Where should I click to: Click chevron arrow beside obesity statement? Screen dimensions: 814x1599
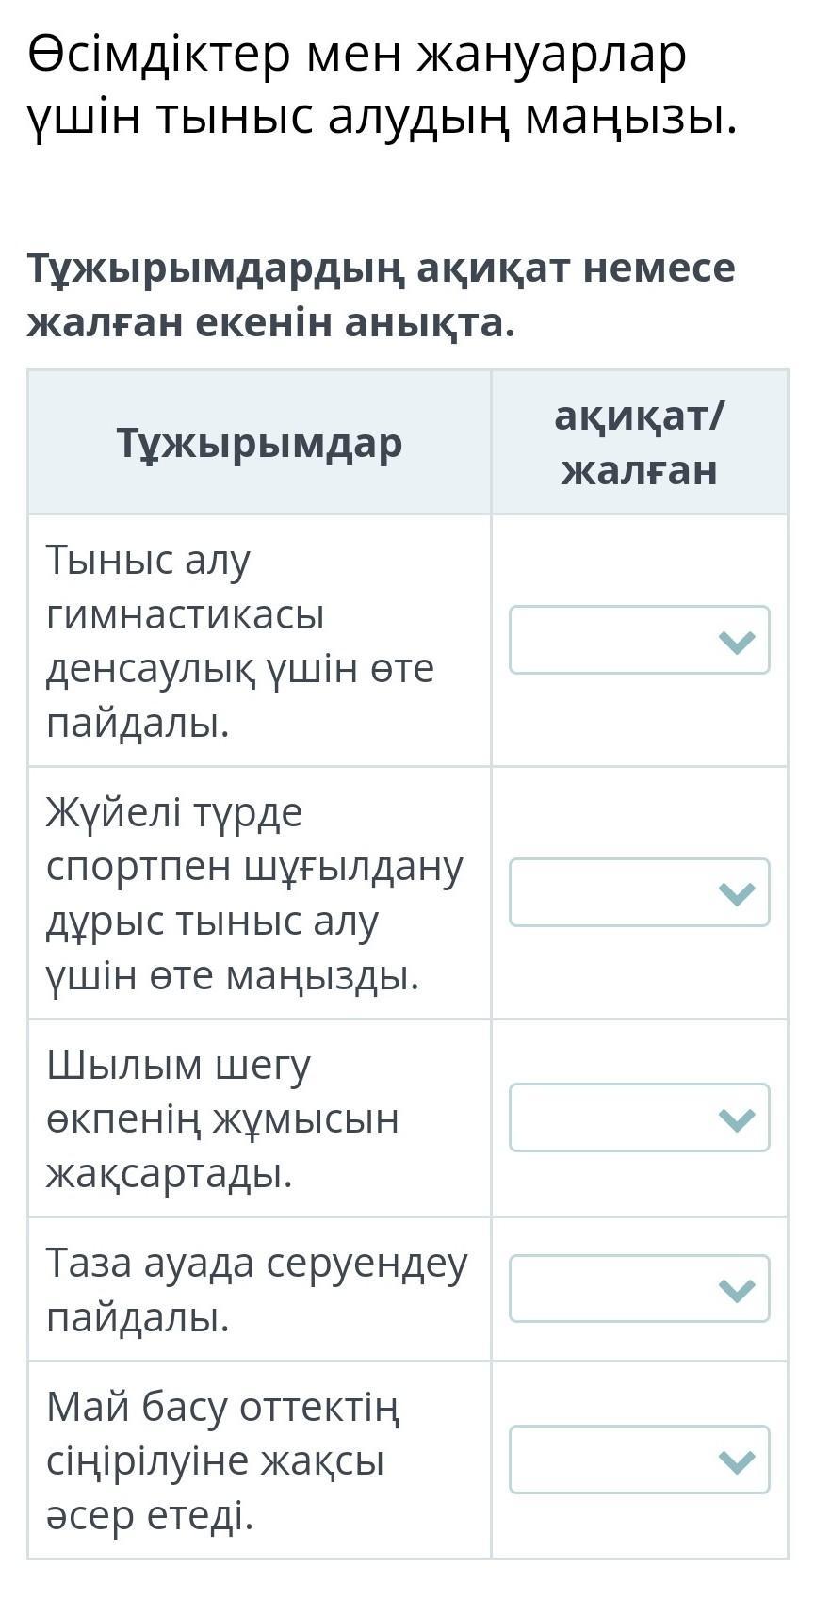737,1461
